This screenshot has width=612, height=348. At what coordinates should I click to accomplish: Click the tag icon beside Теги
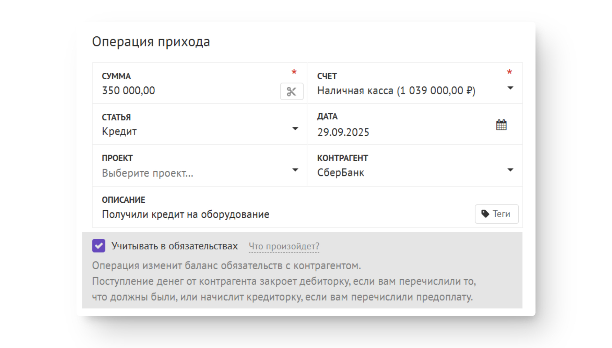coord(485,214)
